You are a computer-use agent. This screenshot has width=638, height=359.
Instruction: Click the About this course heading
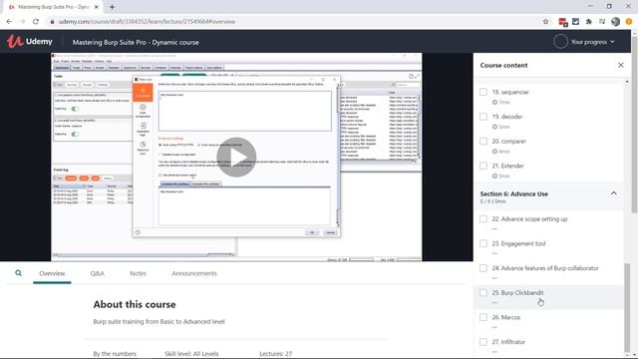click(135, 304)
